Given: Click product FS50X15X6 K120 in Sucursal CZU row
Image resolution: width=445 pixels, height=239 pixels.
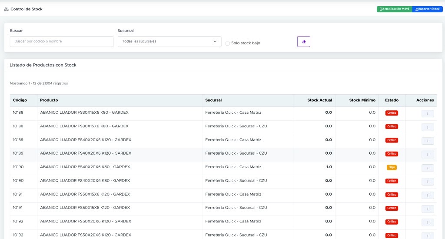Looking at the screenshot, I should tap(85, 207).
